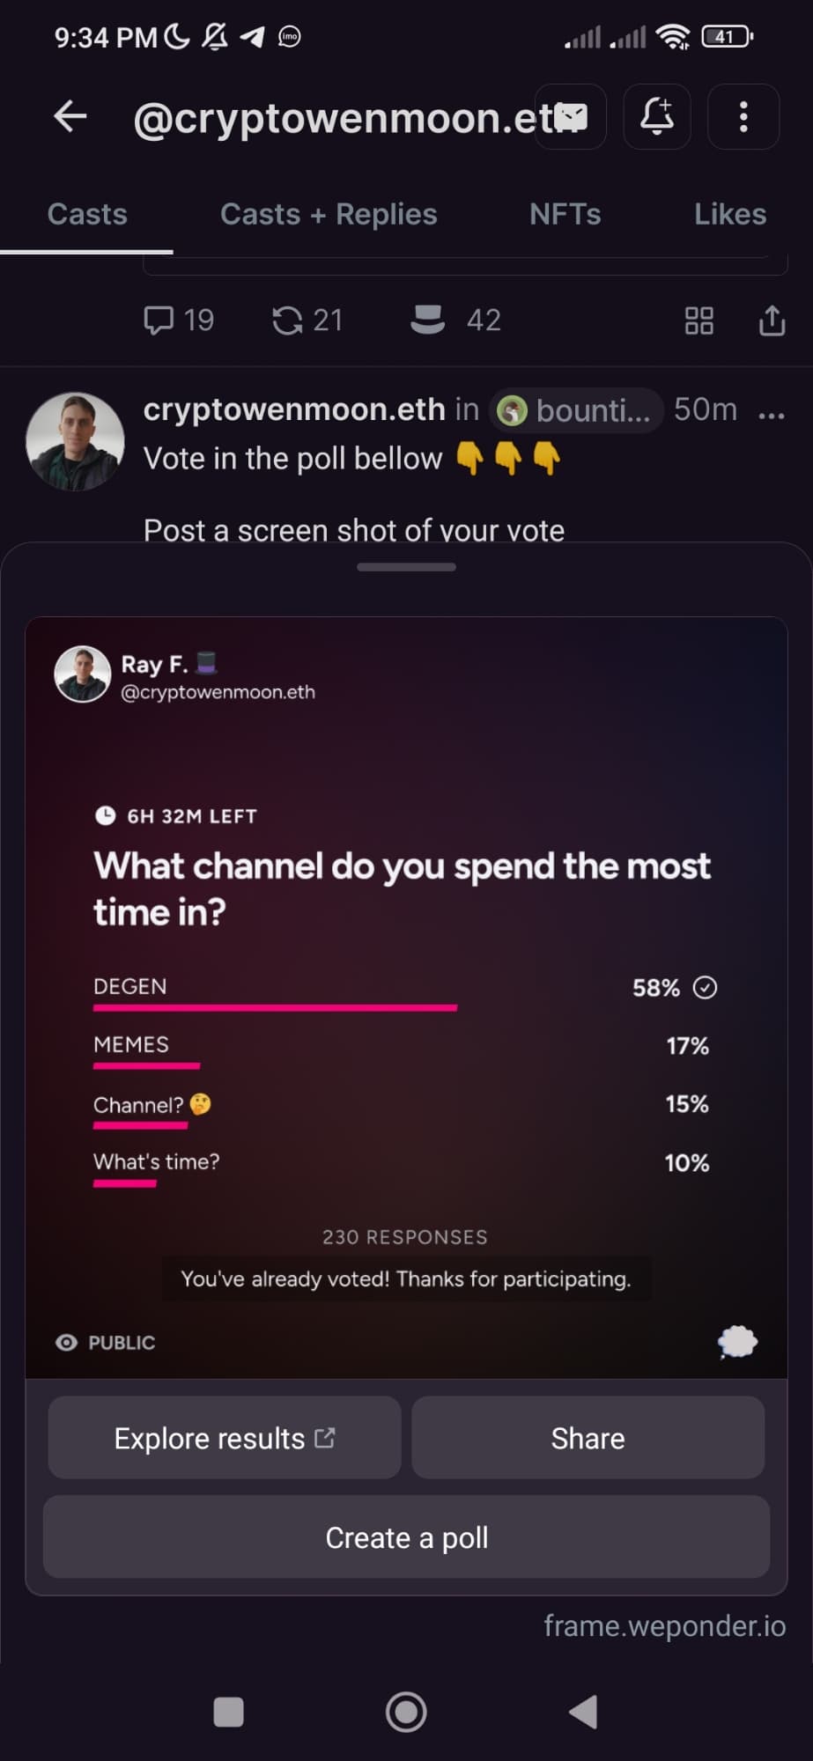
Task: Open the Likes tab
Action: (730, 214)
